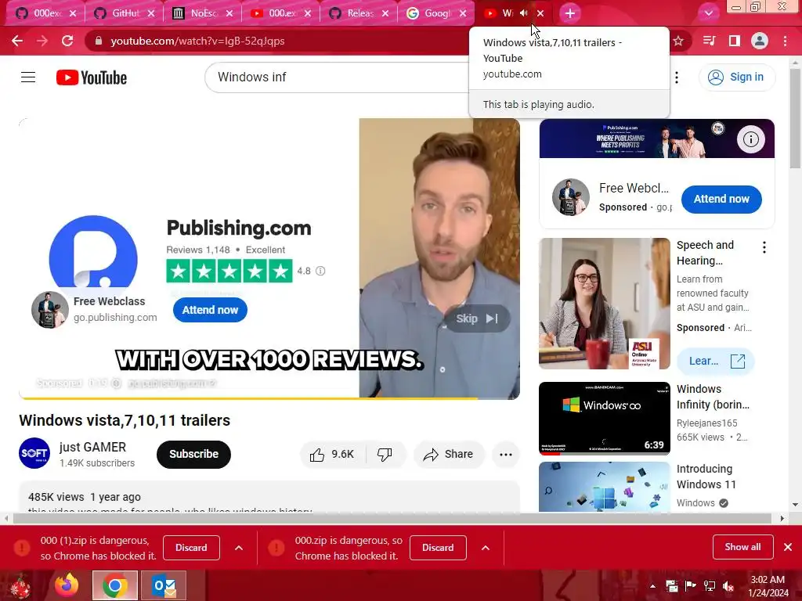Open the Trustpilot rating info icon
The image size is (802, 601).
[x=320, y=271]
